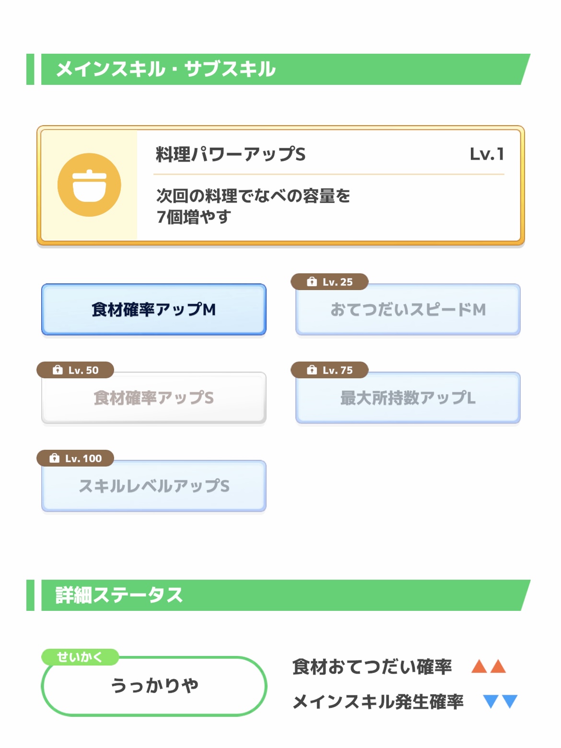This screenshot has width=561, height=748.
Task: Tap the blue down arrows beside メインスキル発生確率
Action: 500,701
